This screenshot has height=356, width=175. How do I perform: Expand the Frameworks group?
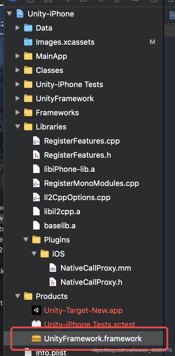coord(18,113)
